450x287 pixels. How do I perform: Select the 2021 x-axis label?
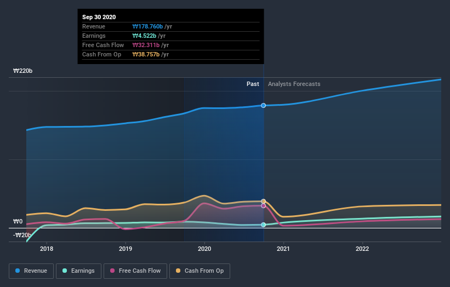tap(283, 249)
